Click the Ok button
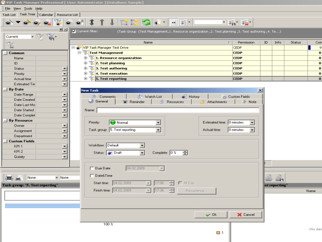This screenshot has width=322, height=242. point(211,215)
